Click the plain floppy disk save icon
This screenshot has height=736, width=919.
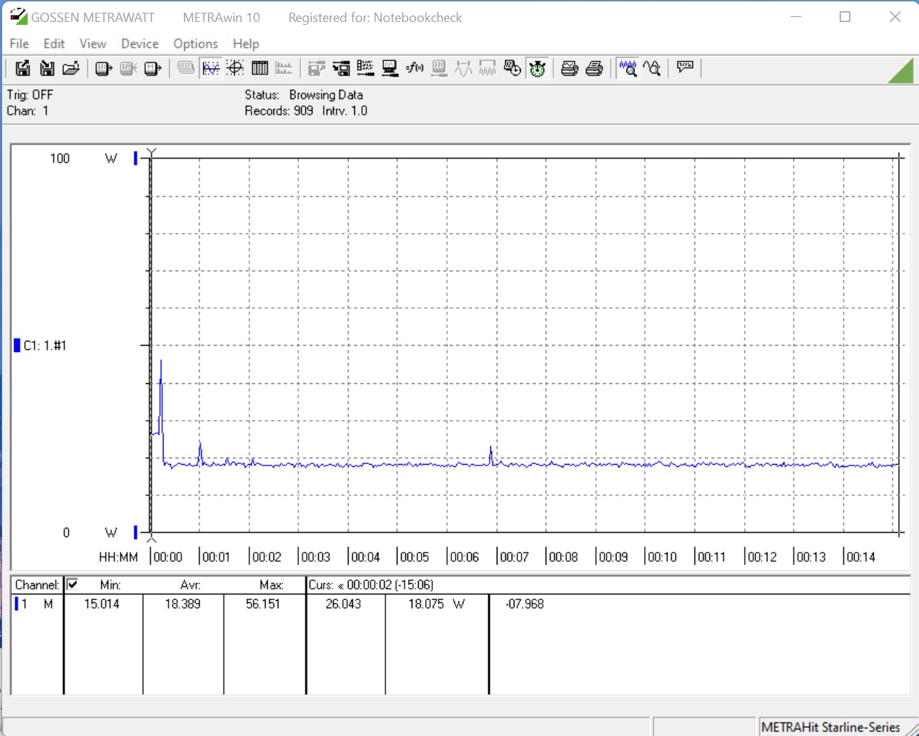click(x=47, y=68)
